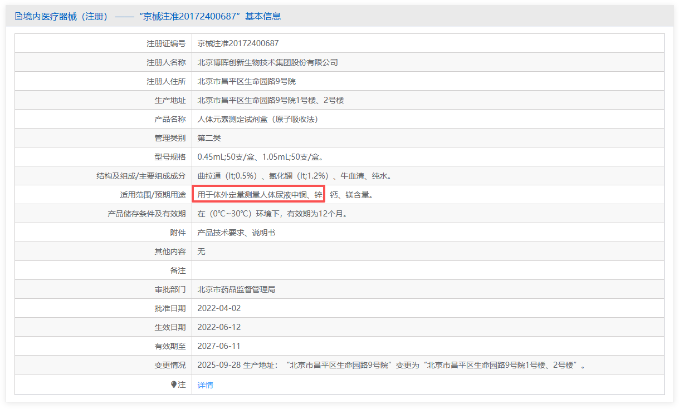Image resolution: width=679 pixels, height=409 pixels.
Task: Click registrant name 北京博晖创新生物技术集团股份有限公司
Action: pos(267,62)
